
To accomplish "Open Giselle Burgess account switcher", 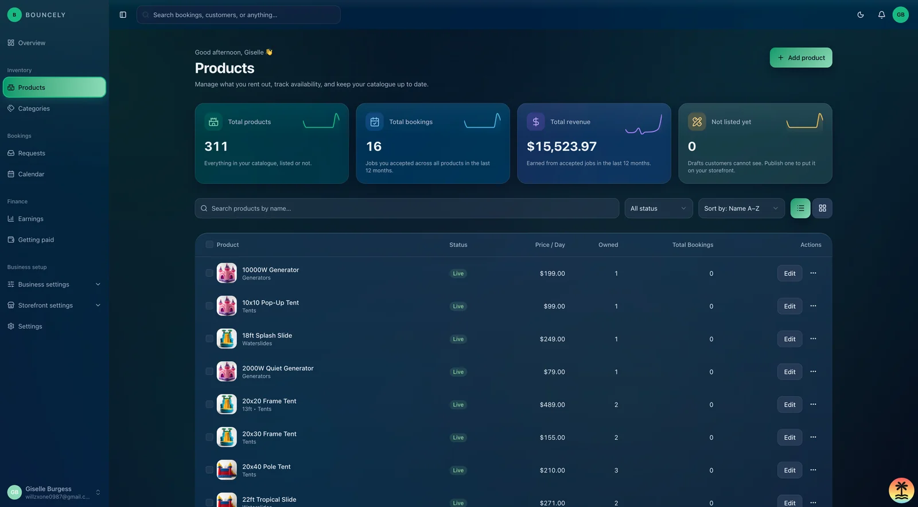I will [x=54, y=492].
